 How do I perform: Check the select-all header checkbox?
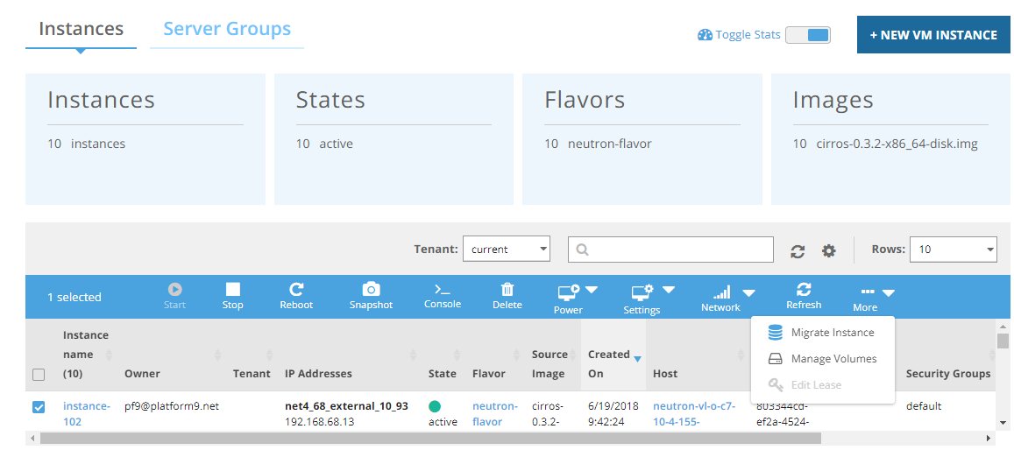click(x=39, y=375)
